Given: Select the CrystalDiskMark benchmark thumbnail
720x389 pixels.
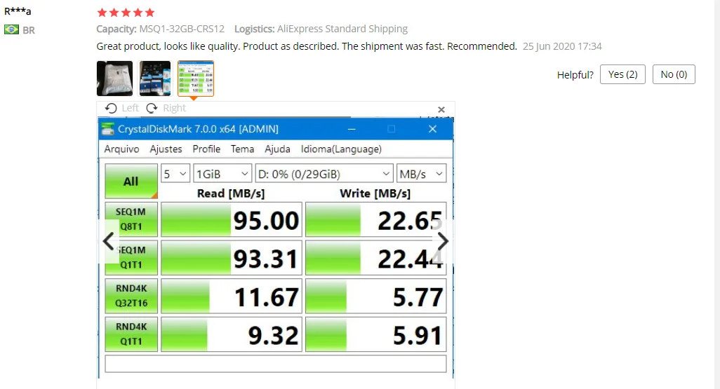Looking at the screenshot, I should 196,79.
